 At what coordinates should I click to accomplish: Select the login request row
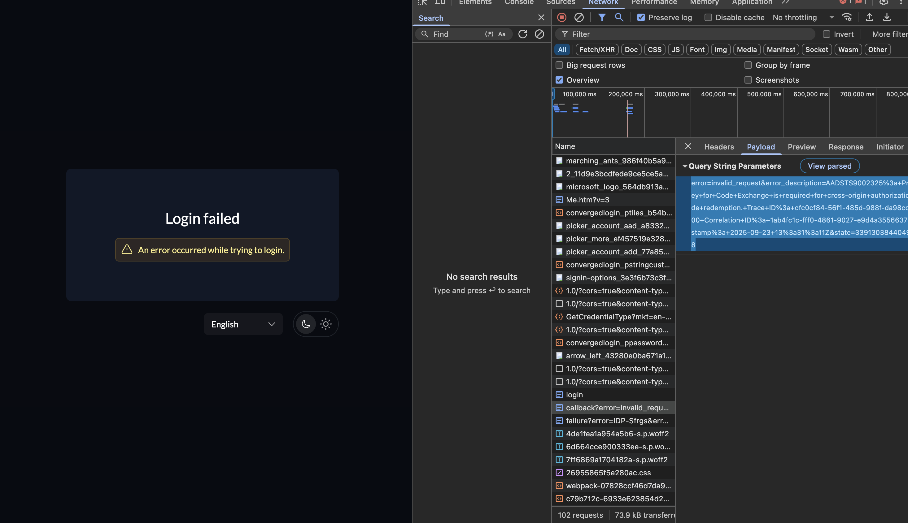[x=574, y=395]
